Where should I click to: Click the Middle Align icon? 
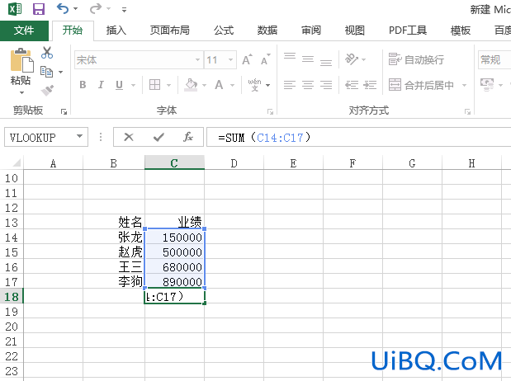(x=308, y=59)
